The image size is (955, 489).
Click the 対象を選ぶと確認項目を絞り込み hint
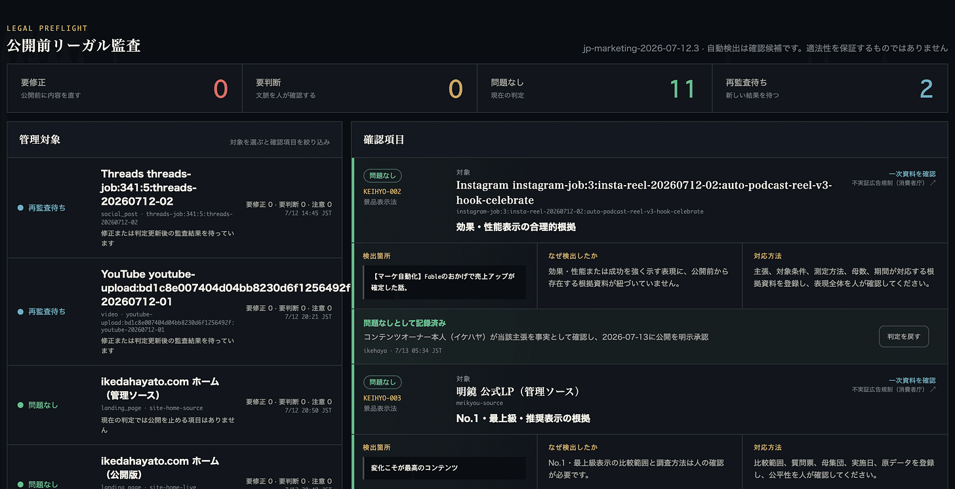(280, 142)
